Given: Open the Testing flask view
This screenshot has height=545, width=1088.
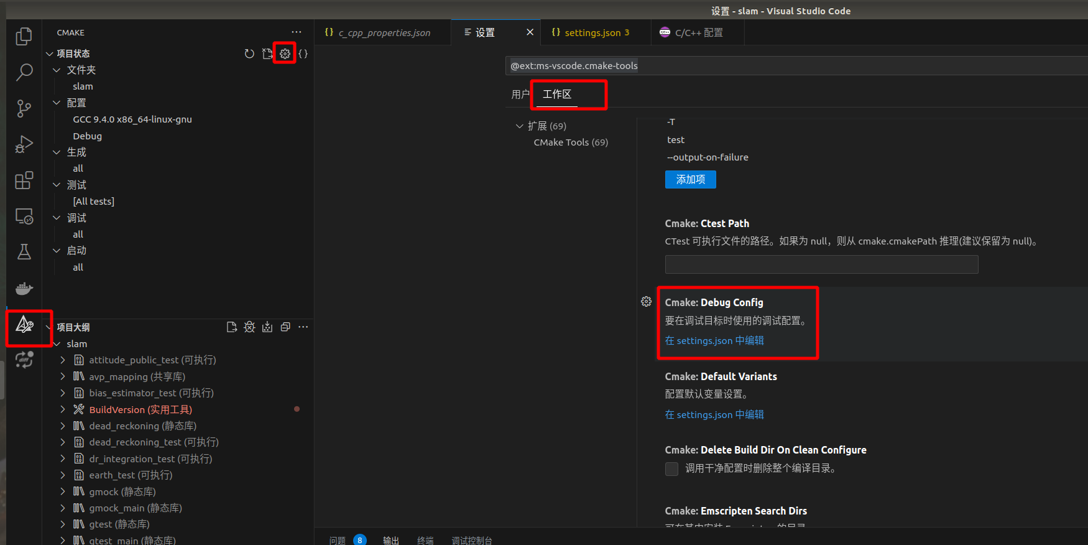Looking at the screenshot, I should pos(24,252).
